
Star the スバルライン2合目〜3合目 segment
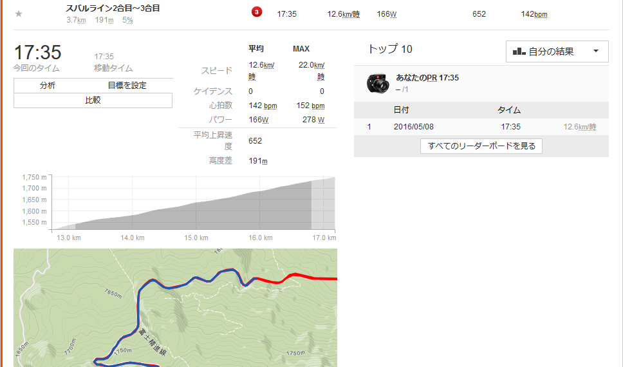[x=19, y=14]
